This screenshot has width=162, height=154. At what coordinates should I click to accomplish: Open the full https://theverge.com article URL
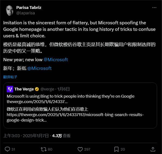pyautogui.click(x=75, y=117)
